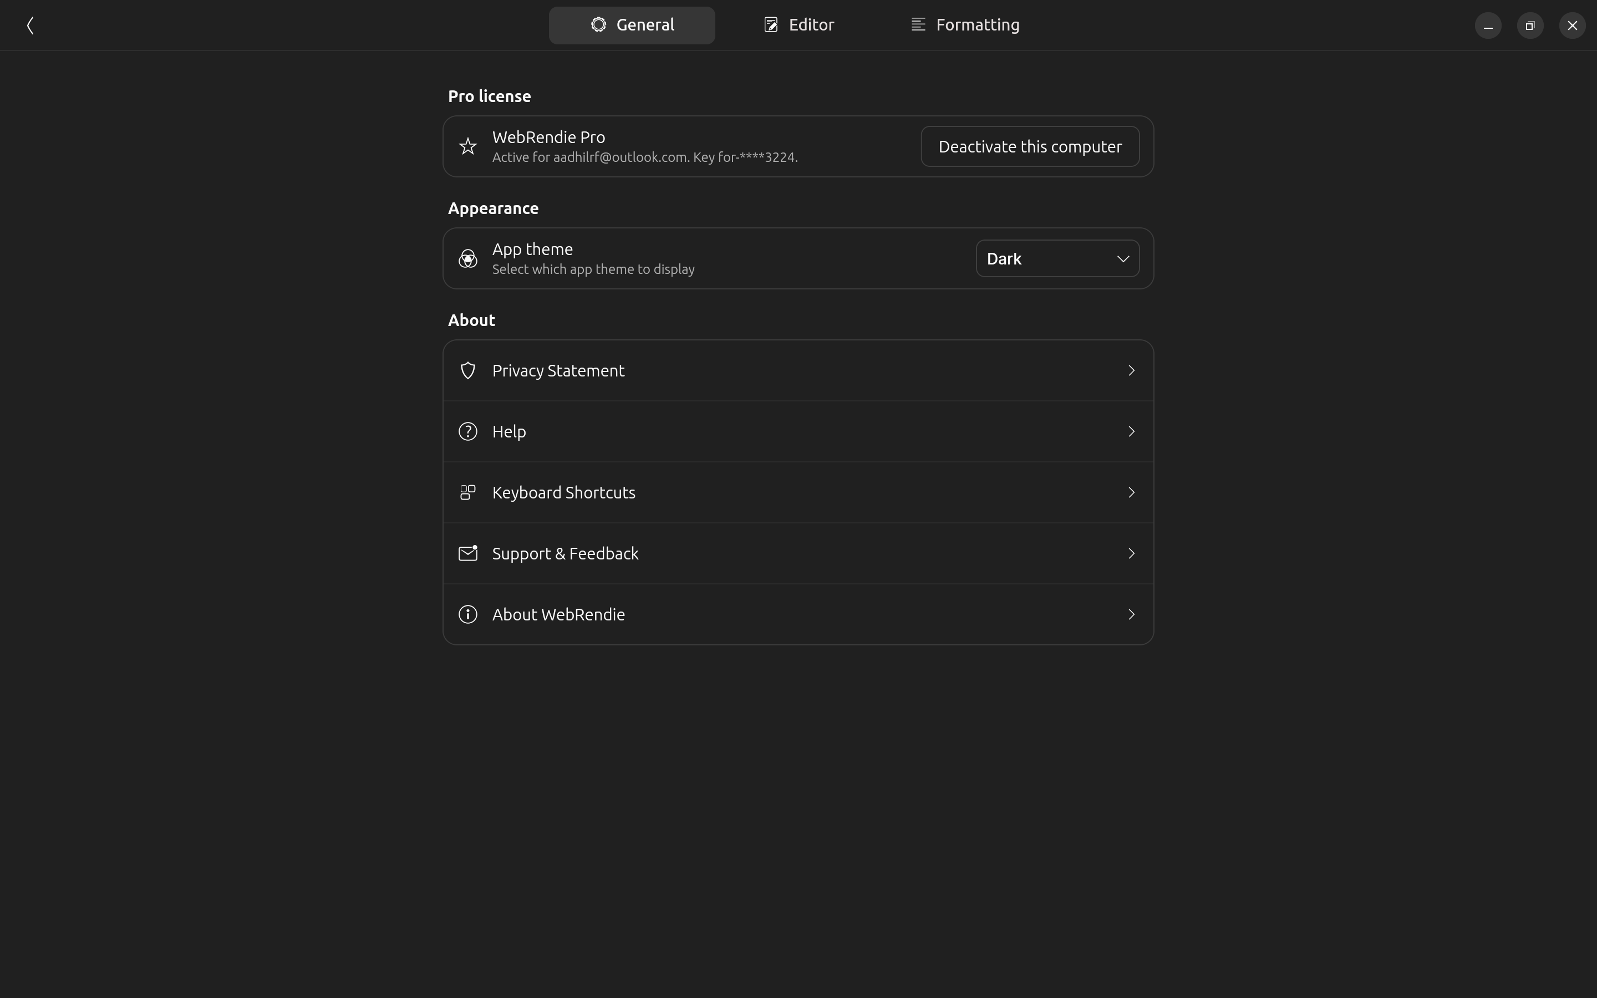Switch to the Editor tab

(x=798, y=25)
